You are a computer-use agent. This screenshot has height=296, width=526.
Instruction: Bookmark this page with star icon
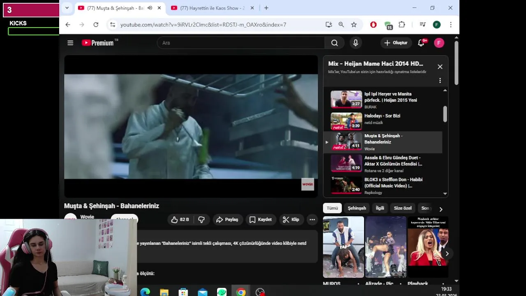[x=354, y=25]
